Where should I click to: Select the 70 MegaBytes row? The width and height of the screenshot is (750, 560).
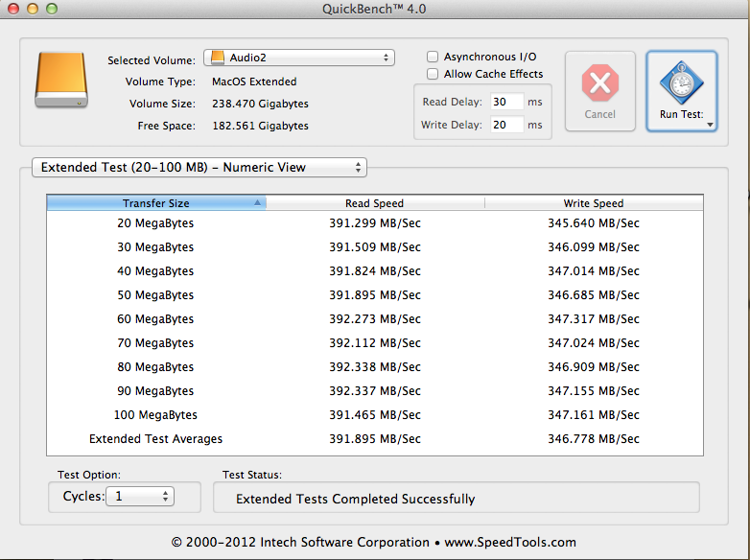(x=375, y=343)
